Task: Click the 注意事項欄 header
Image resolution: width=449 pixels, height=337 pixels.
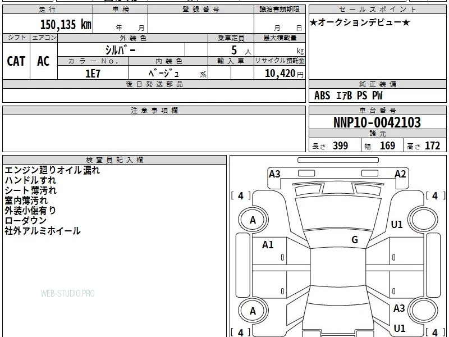Action: [154, 110]
